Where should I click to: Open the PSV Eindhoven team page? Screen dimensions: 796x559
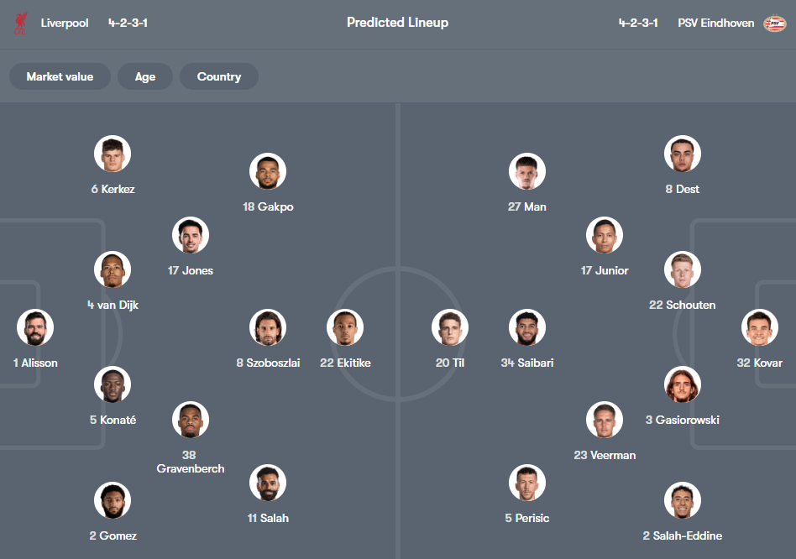[x=715, y=23]
